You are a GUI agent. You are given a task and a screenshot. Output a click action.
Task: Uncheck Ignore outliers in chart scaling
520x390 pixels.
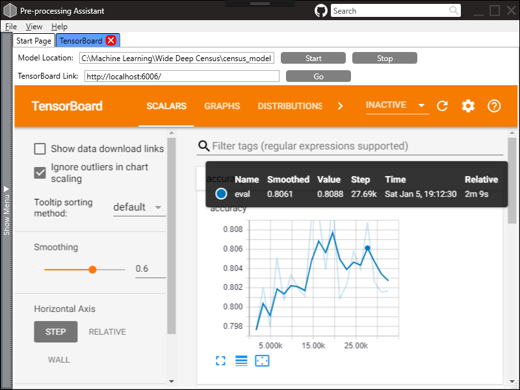tap(40, 173)
